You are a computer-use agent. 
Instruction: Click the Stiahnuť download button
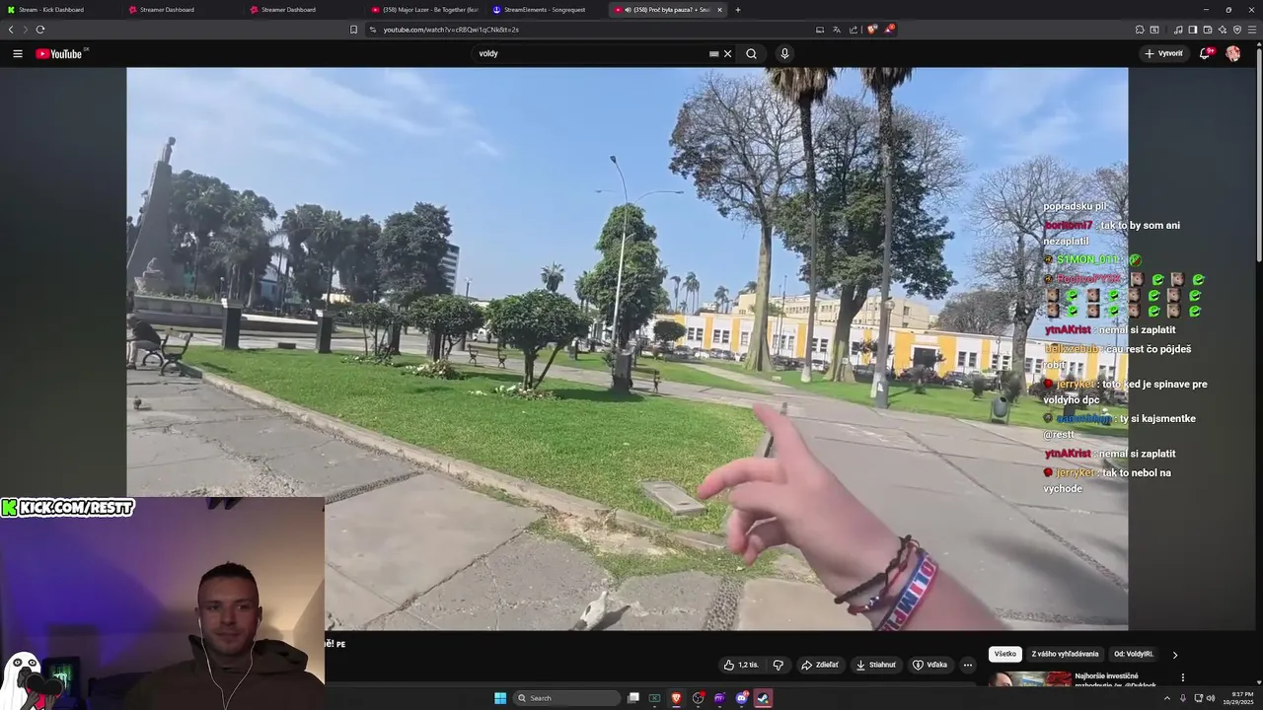875,665
